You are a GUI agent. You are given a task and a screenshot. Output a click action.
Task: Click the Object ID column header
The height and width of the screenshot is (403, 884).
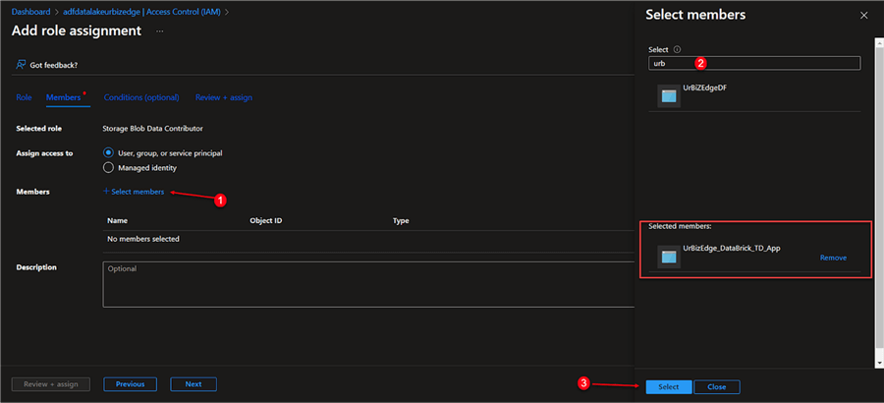coord(265,221)
